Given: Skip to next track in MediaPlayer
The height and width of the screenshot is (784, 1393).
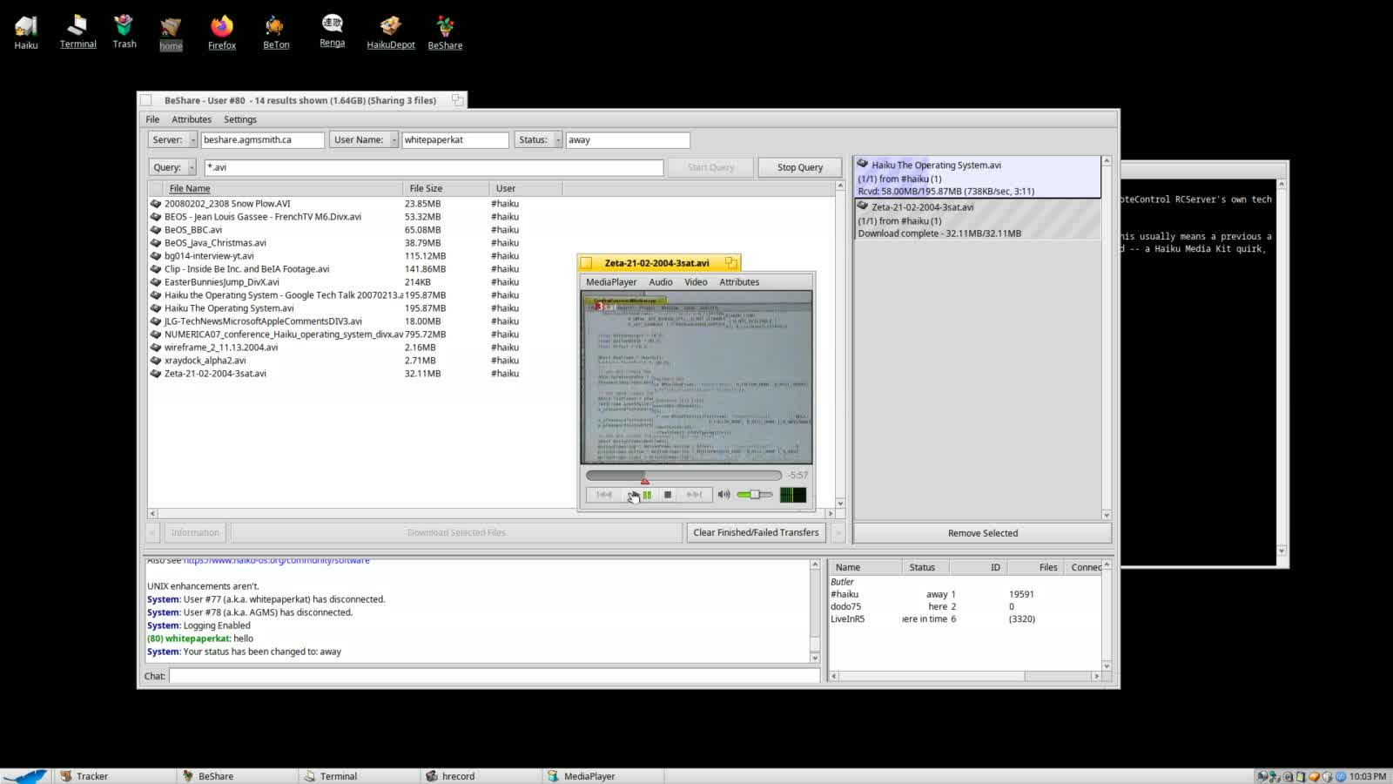Looking at the screenshot, I should click(x=694, y=495).
